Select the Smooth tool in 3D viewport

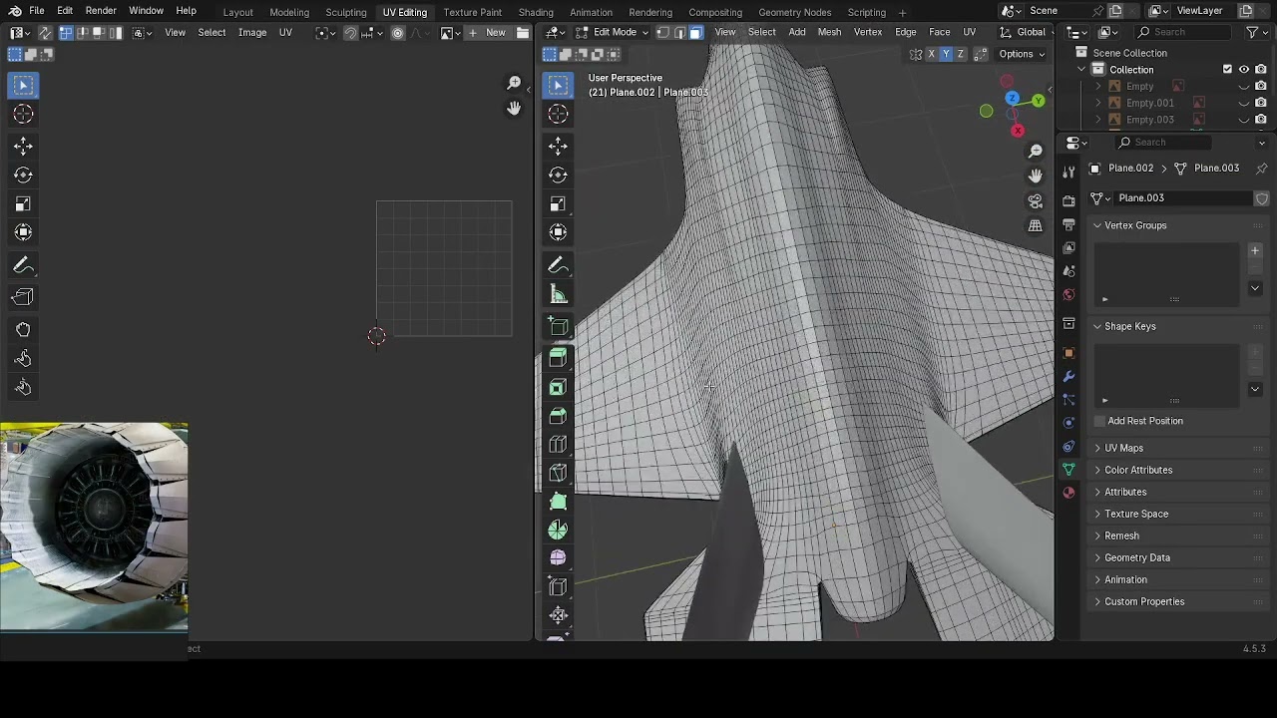point(558,558)
